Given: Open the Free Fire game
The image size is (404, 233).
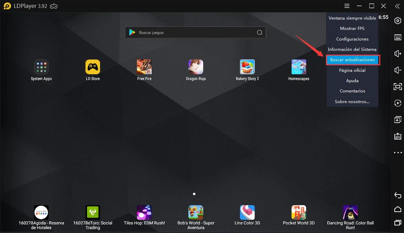Looking at the screenshot, I should (144, 67).
